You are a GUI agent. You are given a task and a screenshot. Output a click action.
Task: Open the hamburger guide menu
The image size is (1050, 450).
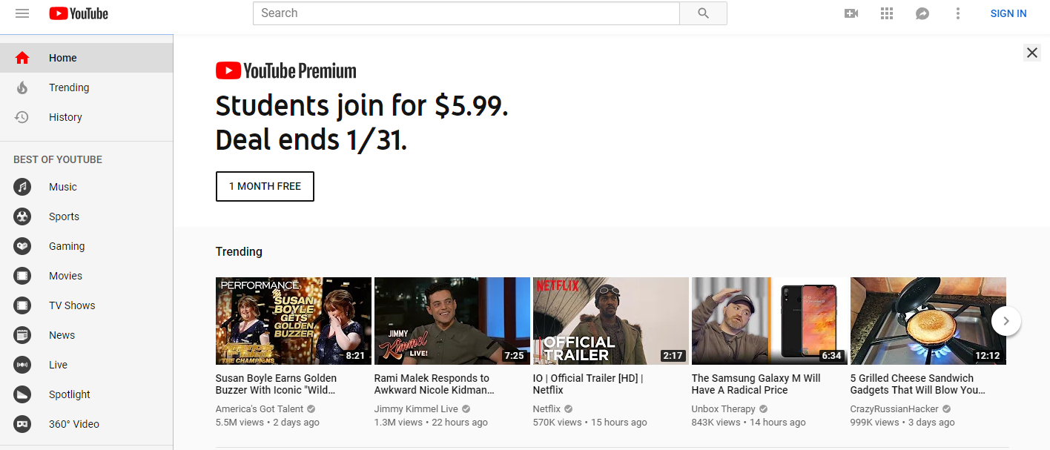tap(22, 13)
